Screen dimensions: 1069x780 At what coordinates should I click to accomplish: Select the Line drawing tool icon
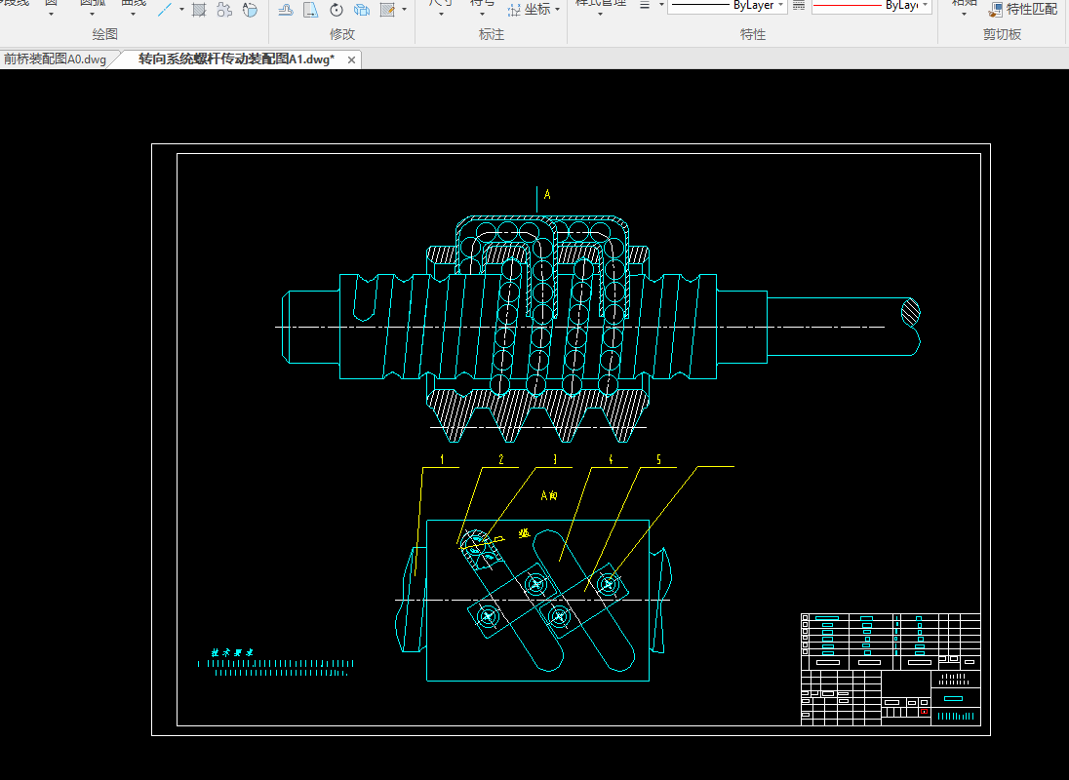click(166, 10)
